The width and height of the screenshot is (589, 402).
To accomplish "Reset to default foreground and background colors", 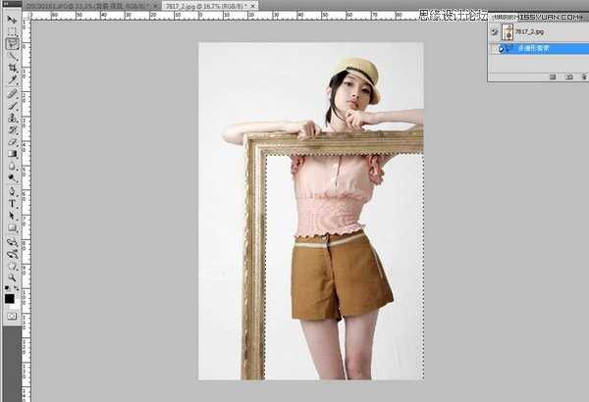I will tap(7, 288).
